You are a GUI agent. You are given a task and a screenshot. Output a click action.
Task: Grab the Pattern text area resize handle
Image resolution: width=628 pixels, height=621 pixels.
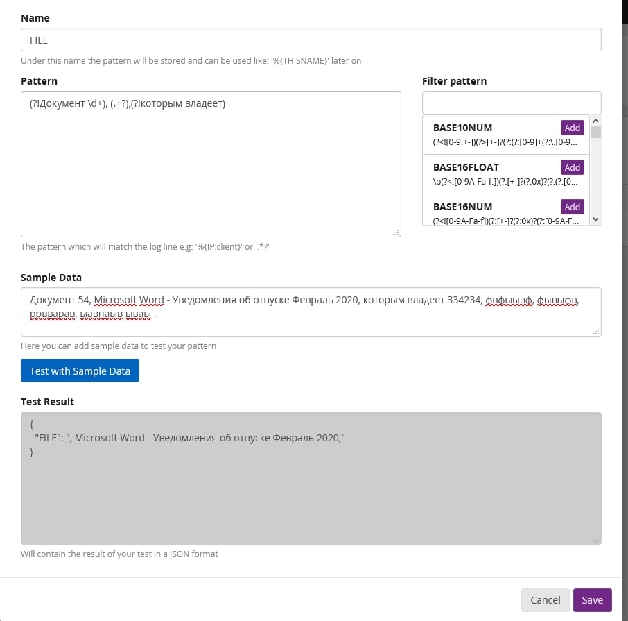tap(396, 233)
